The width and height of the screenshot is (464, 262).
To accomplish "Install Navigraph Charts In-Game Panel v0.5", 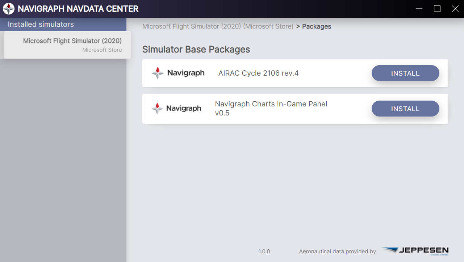I will [x=405, y=109].
